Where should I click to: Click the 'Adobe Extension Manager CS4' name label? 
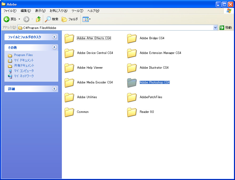click(x=160, y=53)
